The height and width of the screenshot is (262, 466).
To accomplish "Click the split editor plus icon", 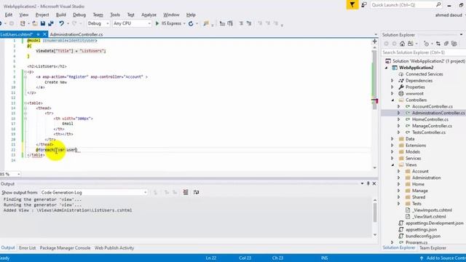I will (x=374, y=41).
